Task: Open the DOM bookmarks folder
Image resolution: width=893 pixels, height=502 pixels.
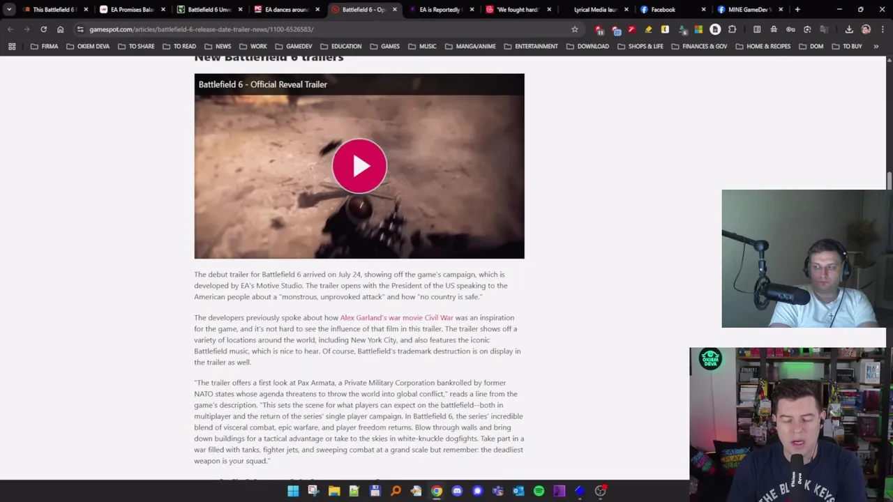Action: click(811, 46)
